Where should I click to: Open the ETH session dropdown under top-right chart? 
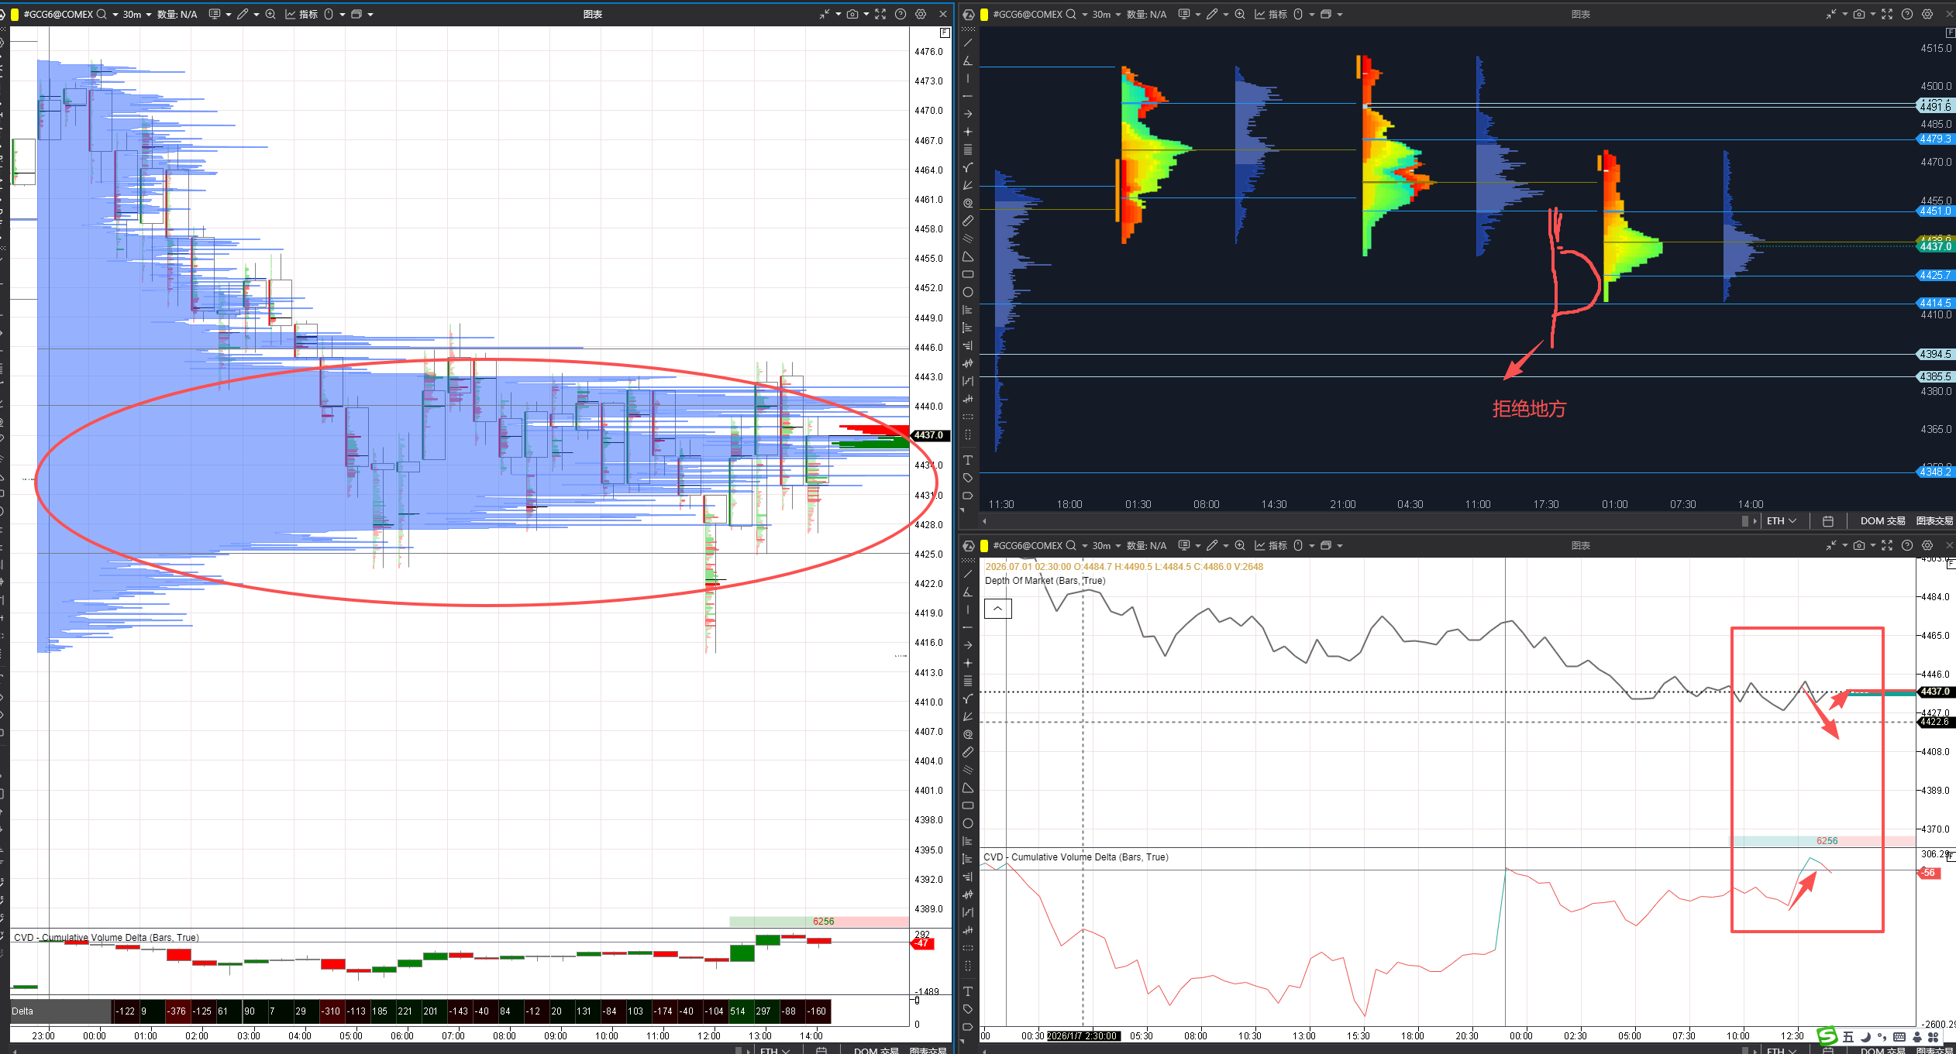(x=1781, y=521)
